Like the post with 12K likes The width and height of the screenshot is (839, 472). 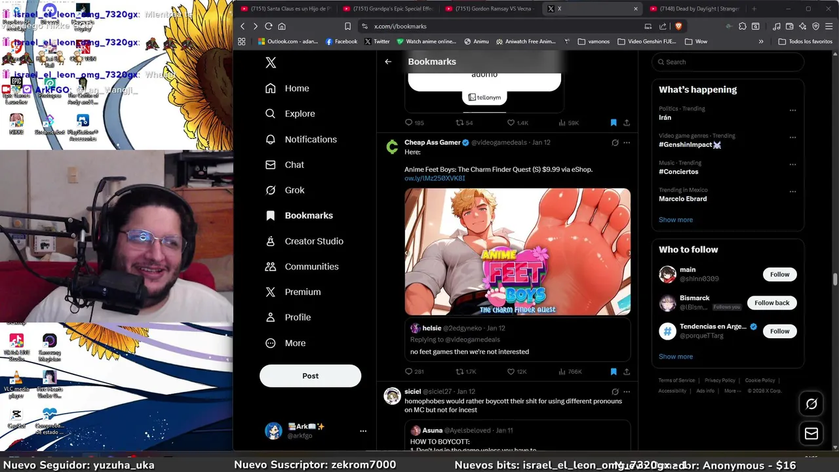point(511,372)
